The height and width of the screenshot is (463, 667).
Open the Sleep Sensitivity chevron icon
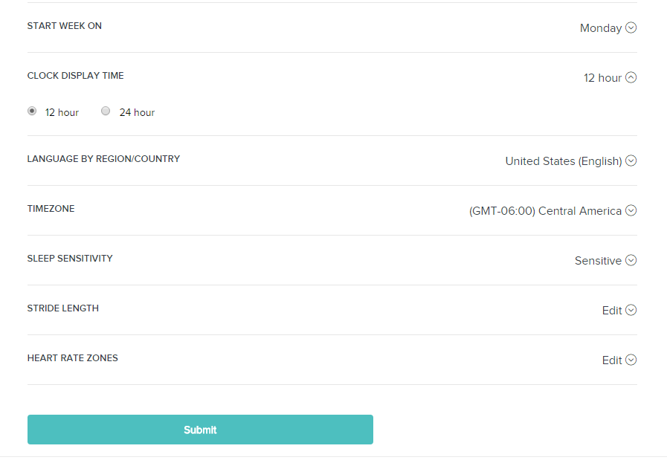[x=631, y=260]
